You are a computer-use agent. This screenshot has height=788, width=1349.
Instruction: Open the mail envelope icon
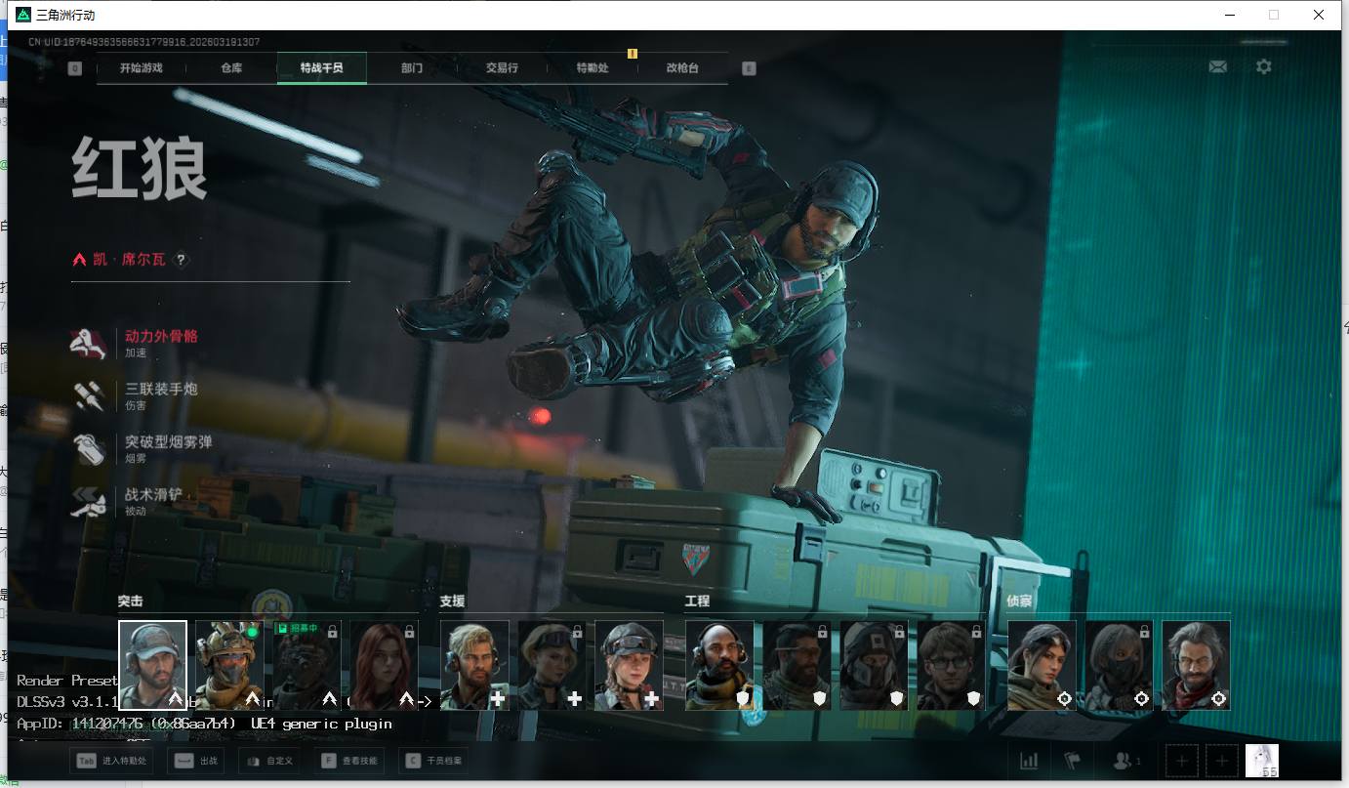(x=1217, y=67)
